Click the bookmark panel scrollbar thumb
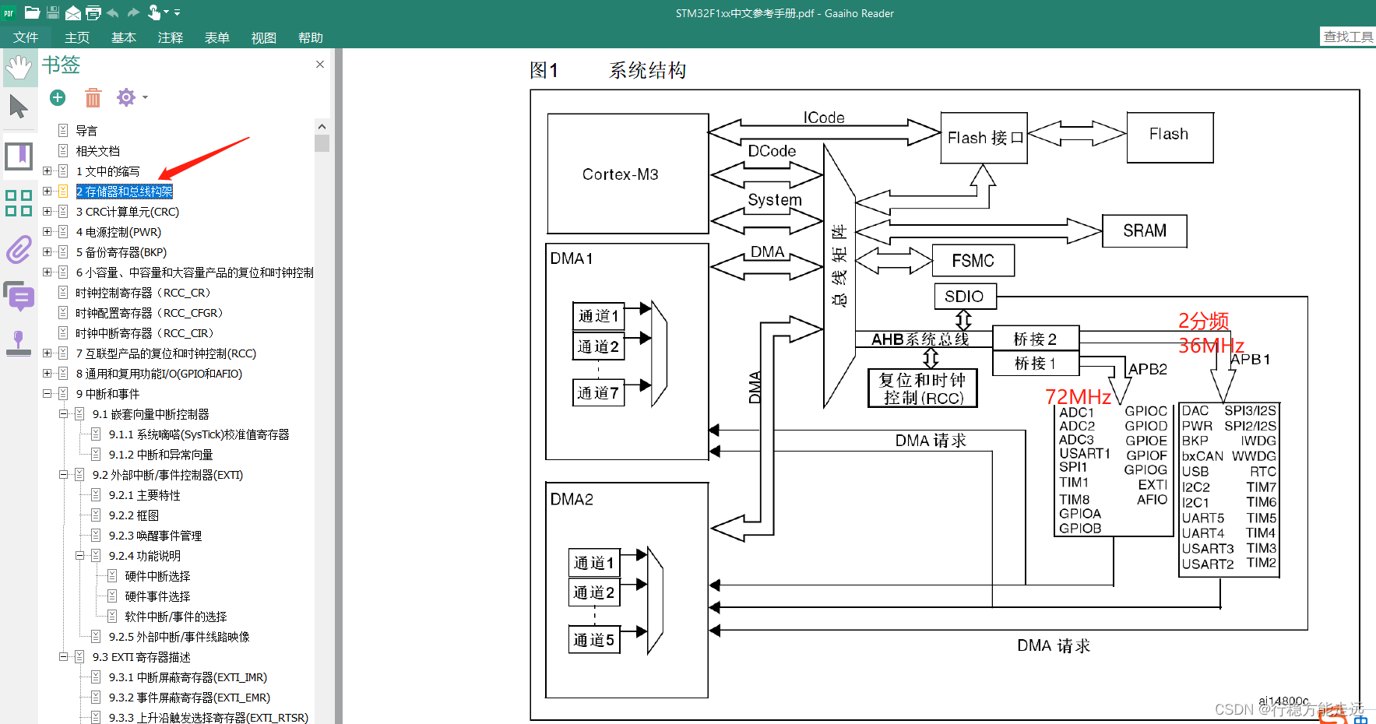Image resolution: width=1376 pixels, height=724 pixels. (x=322, y=143)
